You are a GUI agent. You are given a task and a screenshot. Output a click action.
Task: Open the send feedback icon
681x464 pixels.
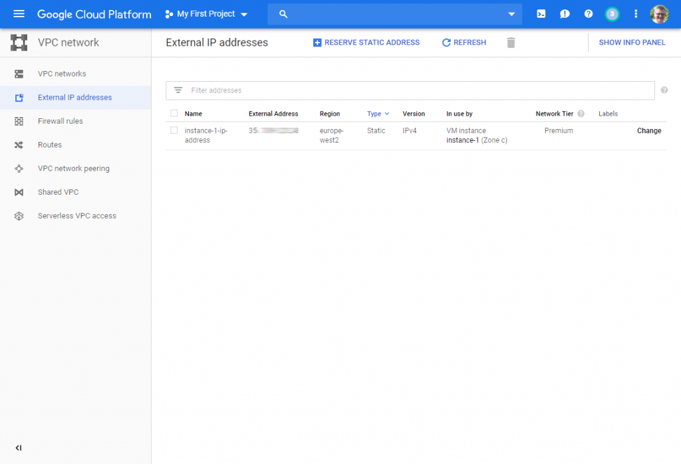[565, 14]
